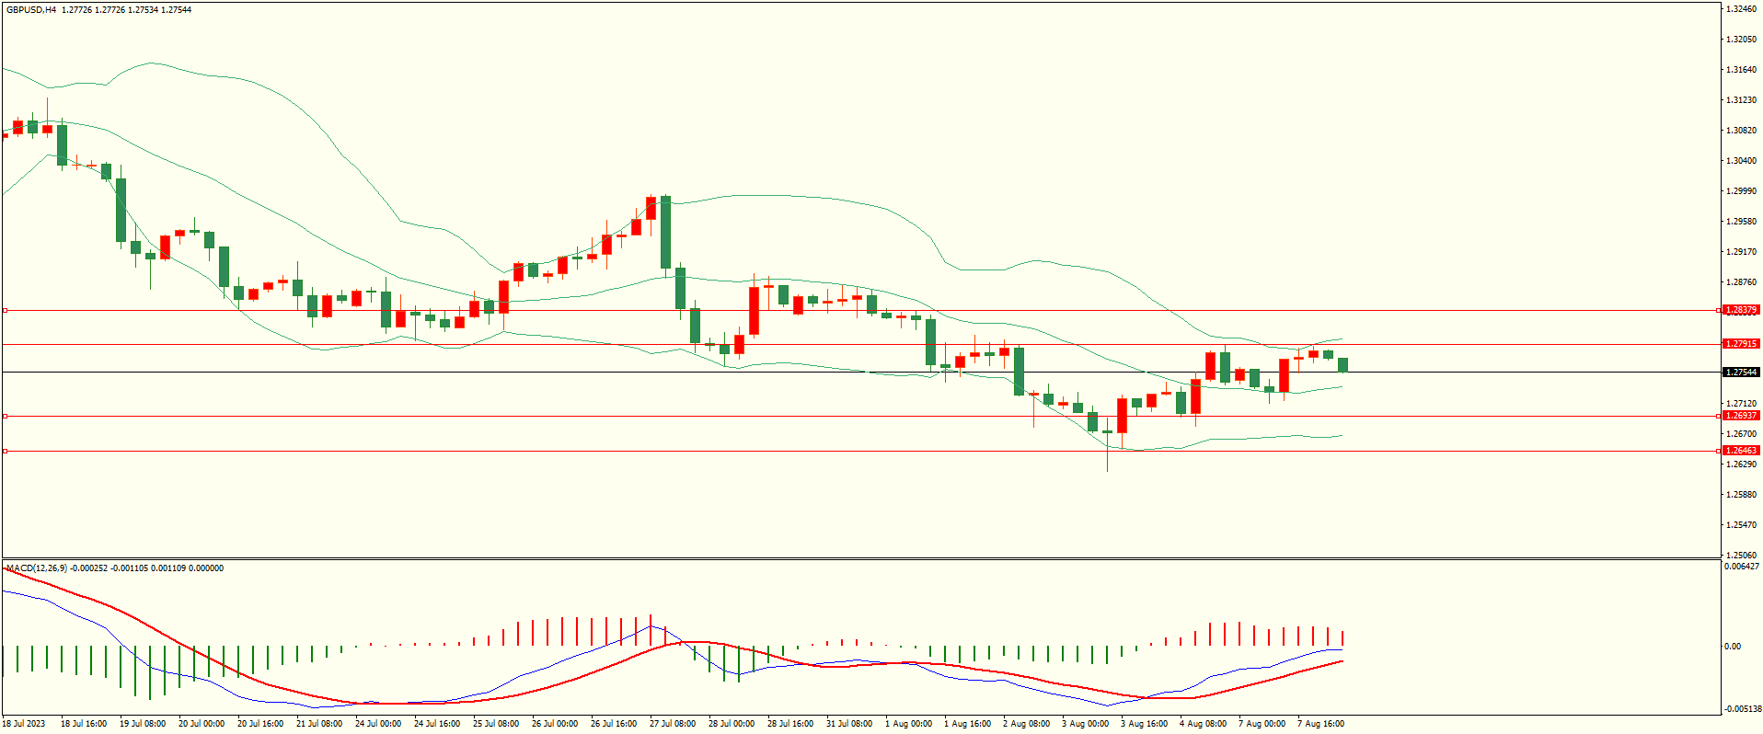The height and width of the screenshot is (734, 1763).
Task: Click the 1.31230 value on the price axis
Action: (1742, 100)
